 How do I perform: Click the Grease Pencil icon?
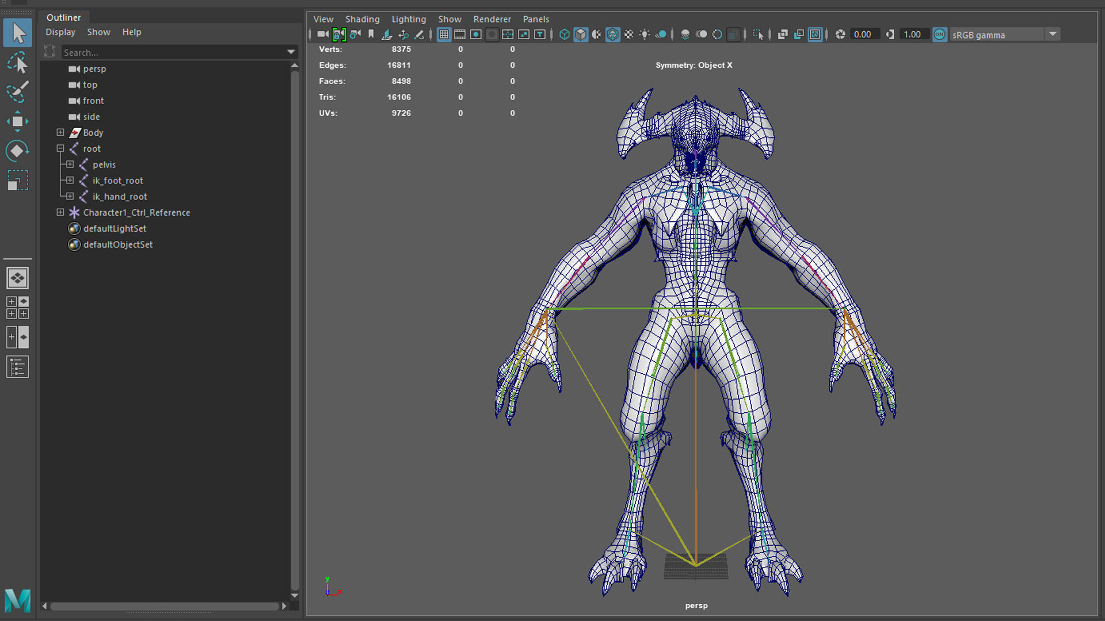pos(420,34)
